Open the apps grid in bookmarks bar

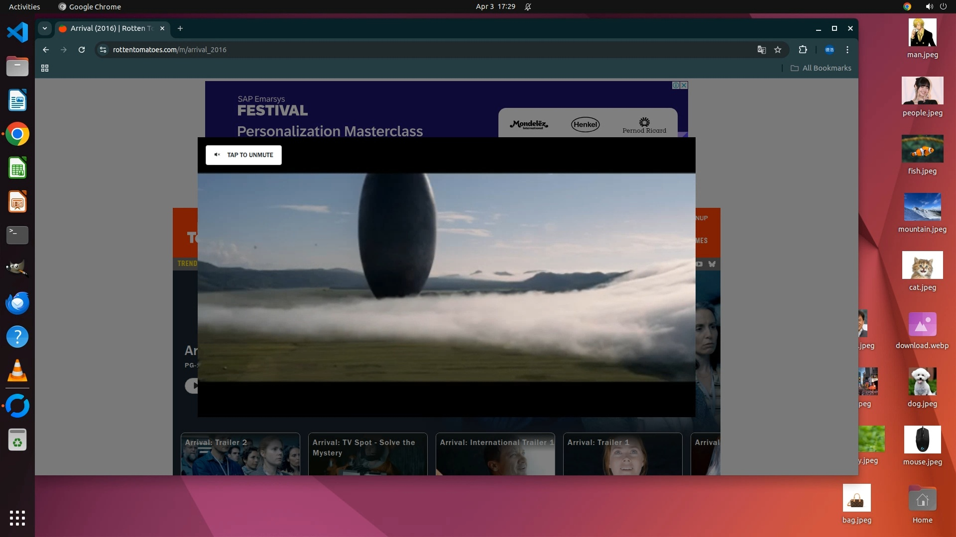[x=45, y=68]
